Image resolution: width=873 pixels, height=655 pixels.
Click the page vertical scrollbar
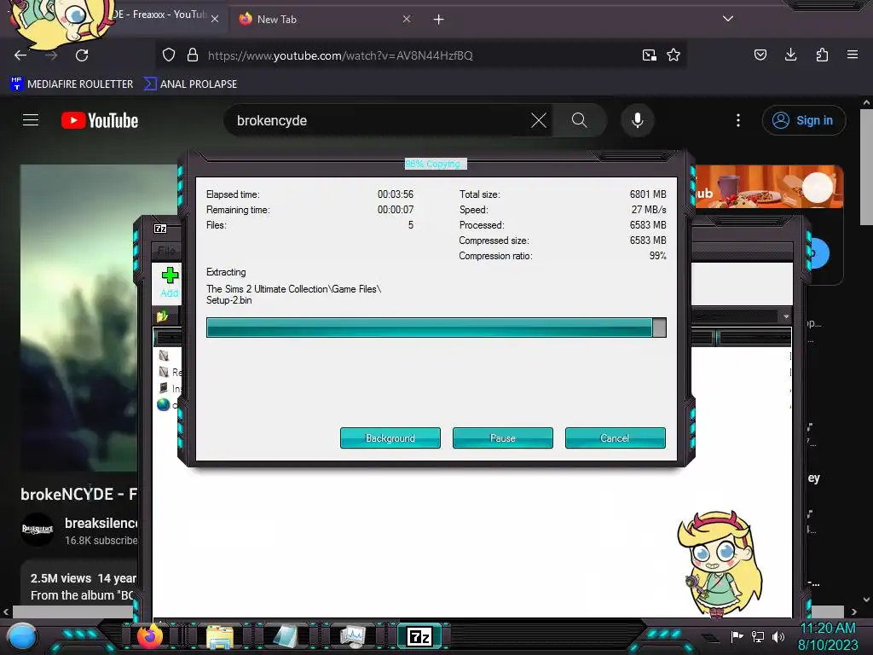866,167
